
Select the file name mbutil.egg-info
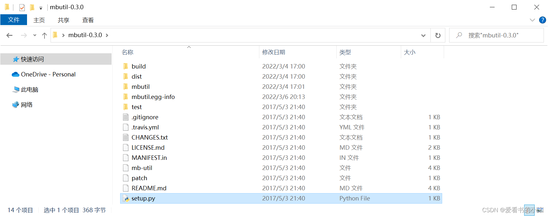[x=153, y=97]
